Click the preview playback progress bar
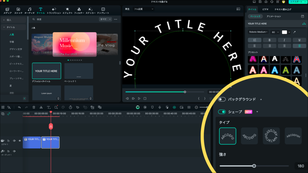Viewport: 308px width, 173px height. pos(165,92)
